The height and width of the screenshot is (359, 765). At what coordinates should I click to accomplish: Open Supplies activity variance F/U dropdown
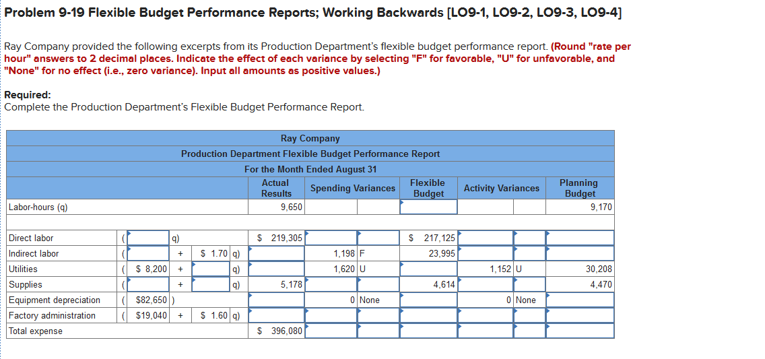tap(529, 284)
